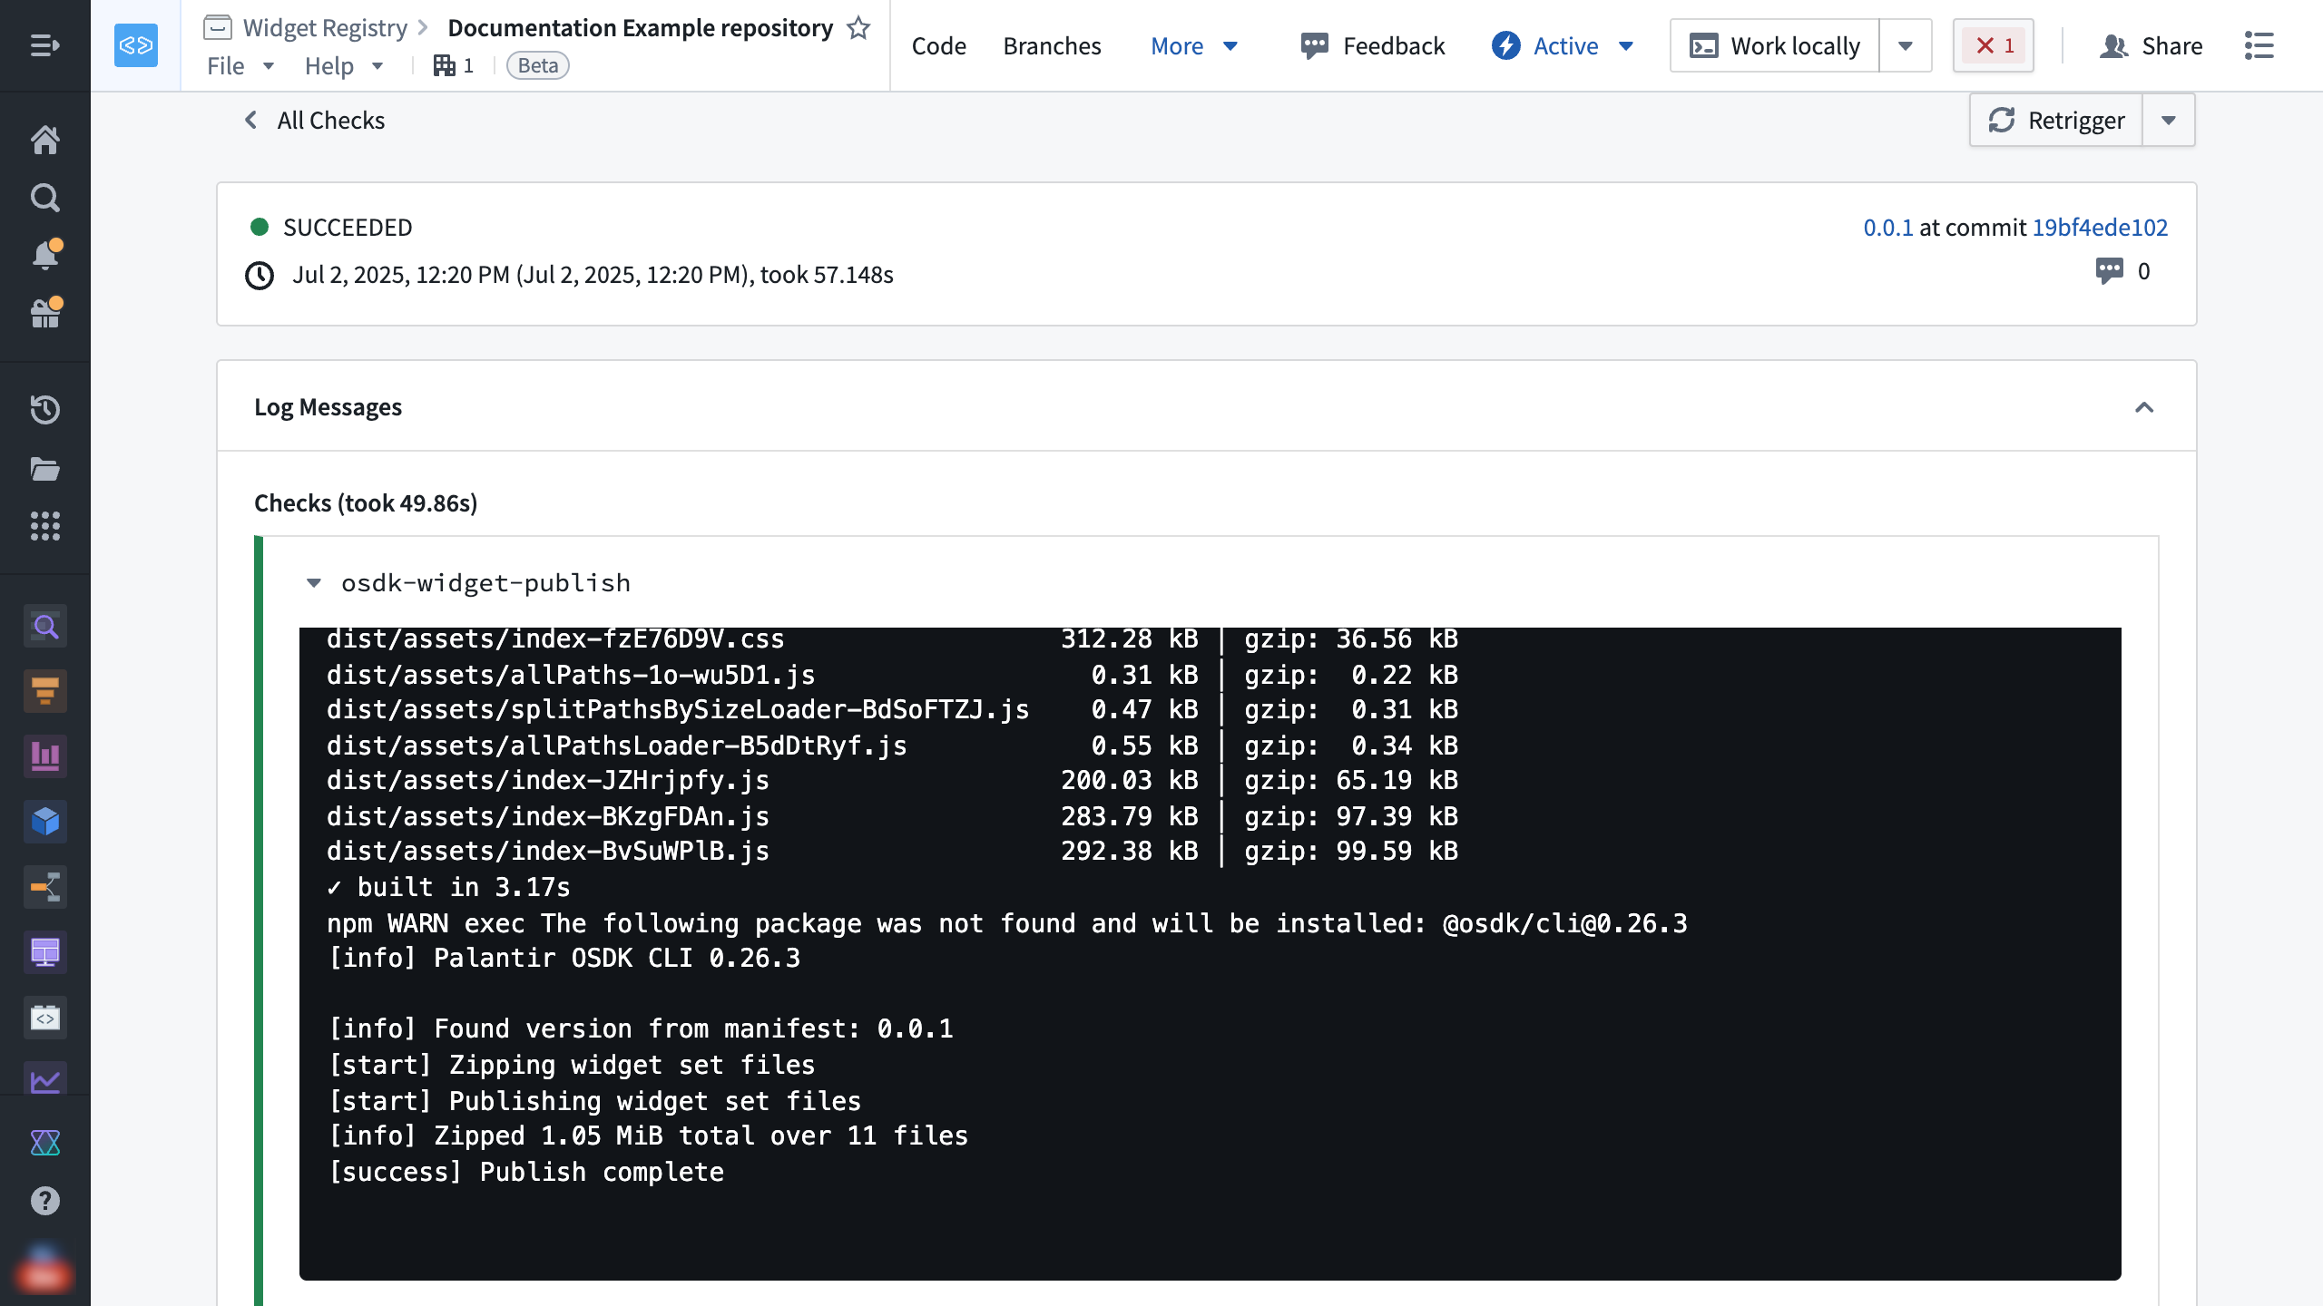This screenshot has width=2323, height=1306.
Task: Open commit 19bf4ede102 link
Action: click(x=2099, y=227)
